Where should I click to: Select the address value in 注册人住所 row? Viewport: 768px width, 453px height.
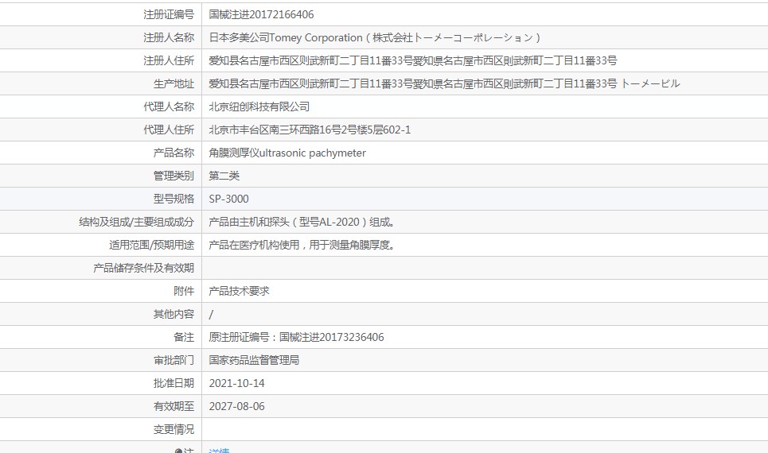[x=413, y=60]
